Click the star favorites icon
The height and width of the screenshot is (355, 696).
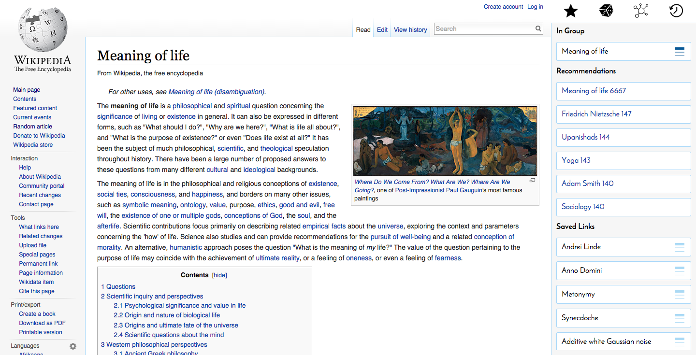571,11
